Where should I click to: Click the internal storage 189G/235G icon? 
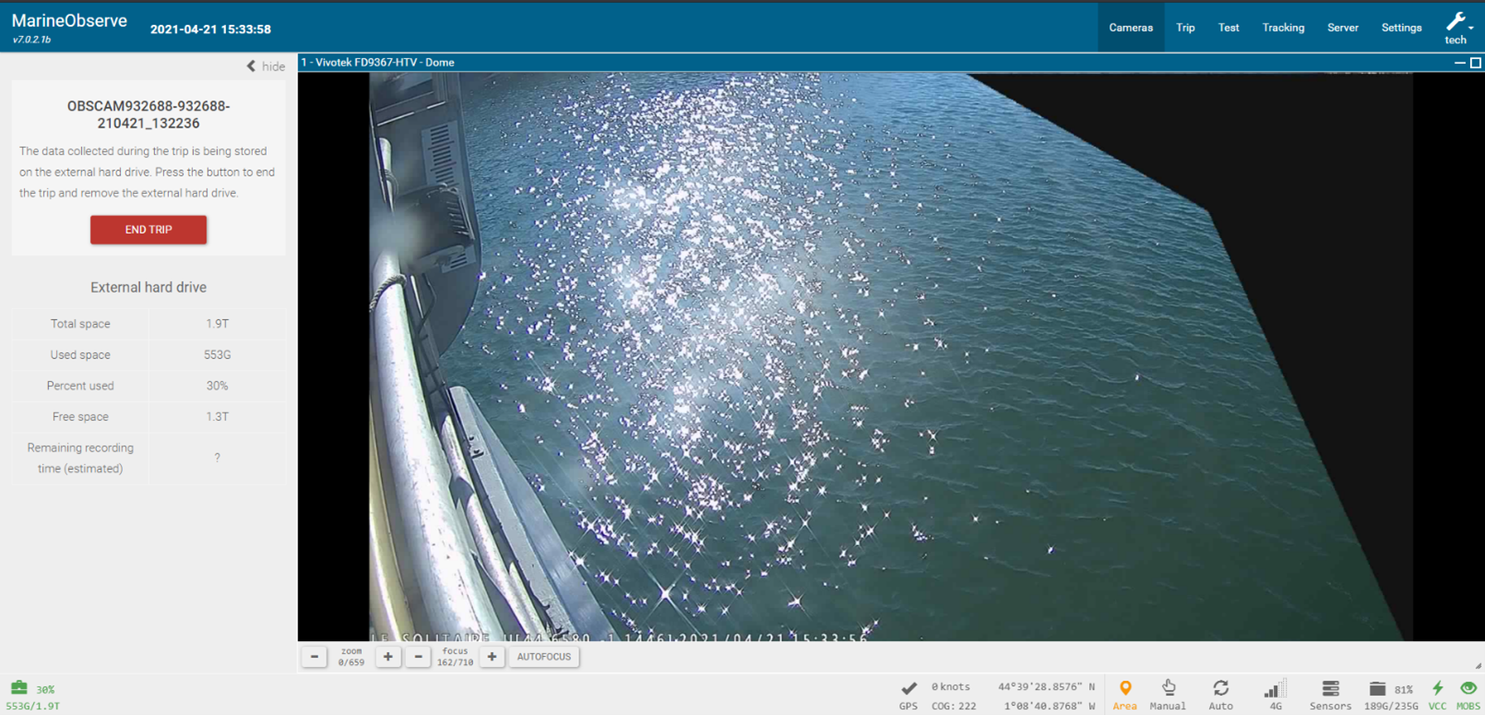pos(1377,689)
